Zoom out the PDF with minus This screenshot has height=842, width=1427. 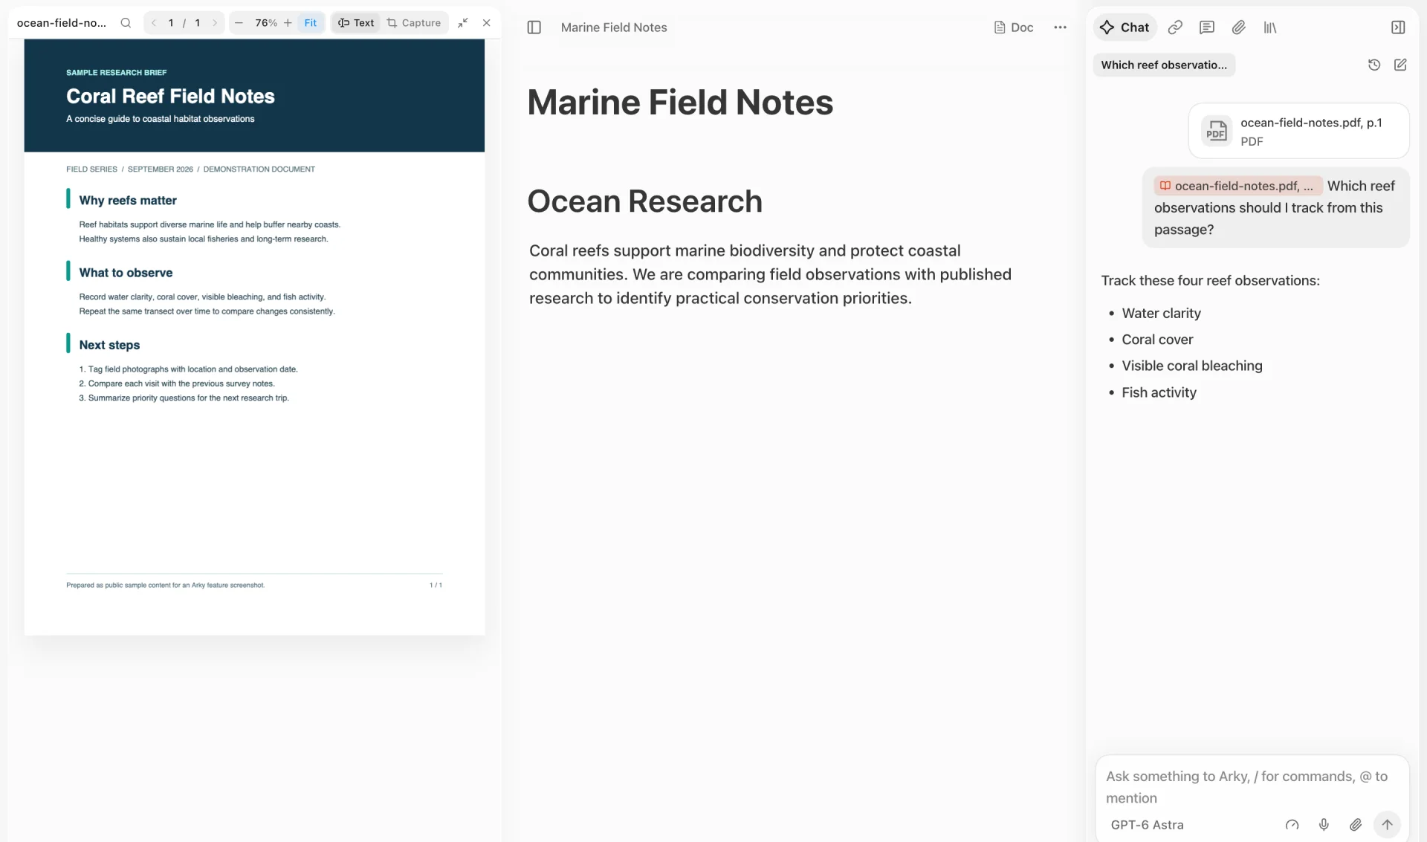(239, 23)
